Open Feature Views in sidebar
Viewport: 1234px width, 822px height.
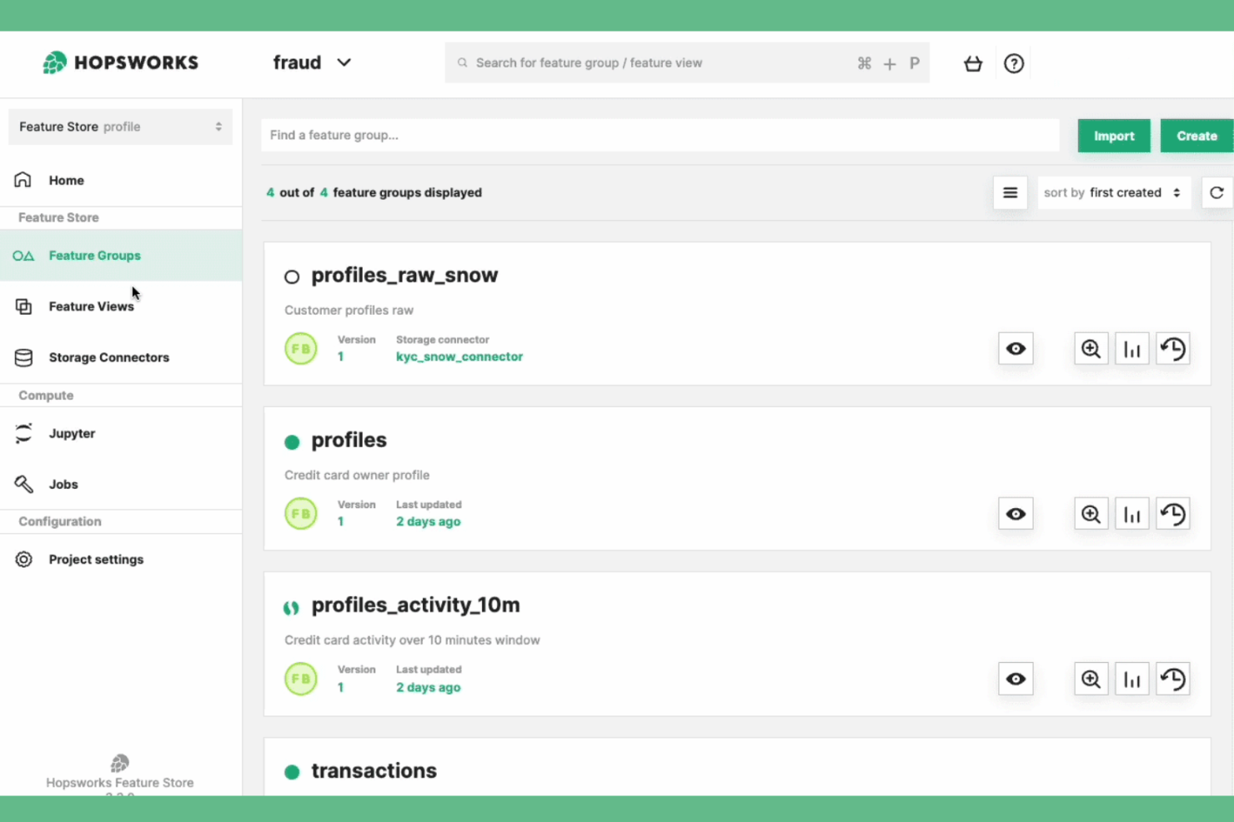click(x=121, y=306)
